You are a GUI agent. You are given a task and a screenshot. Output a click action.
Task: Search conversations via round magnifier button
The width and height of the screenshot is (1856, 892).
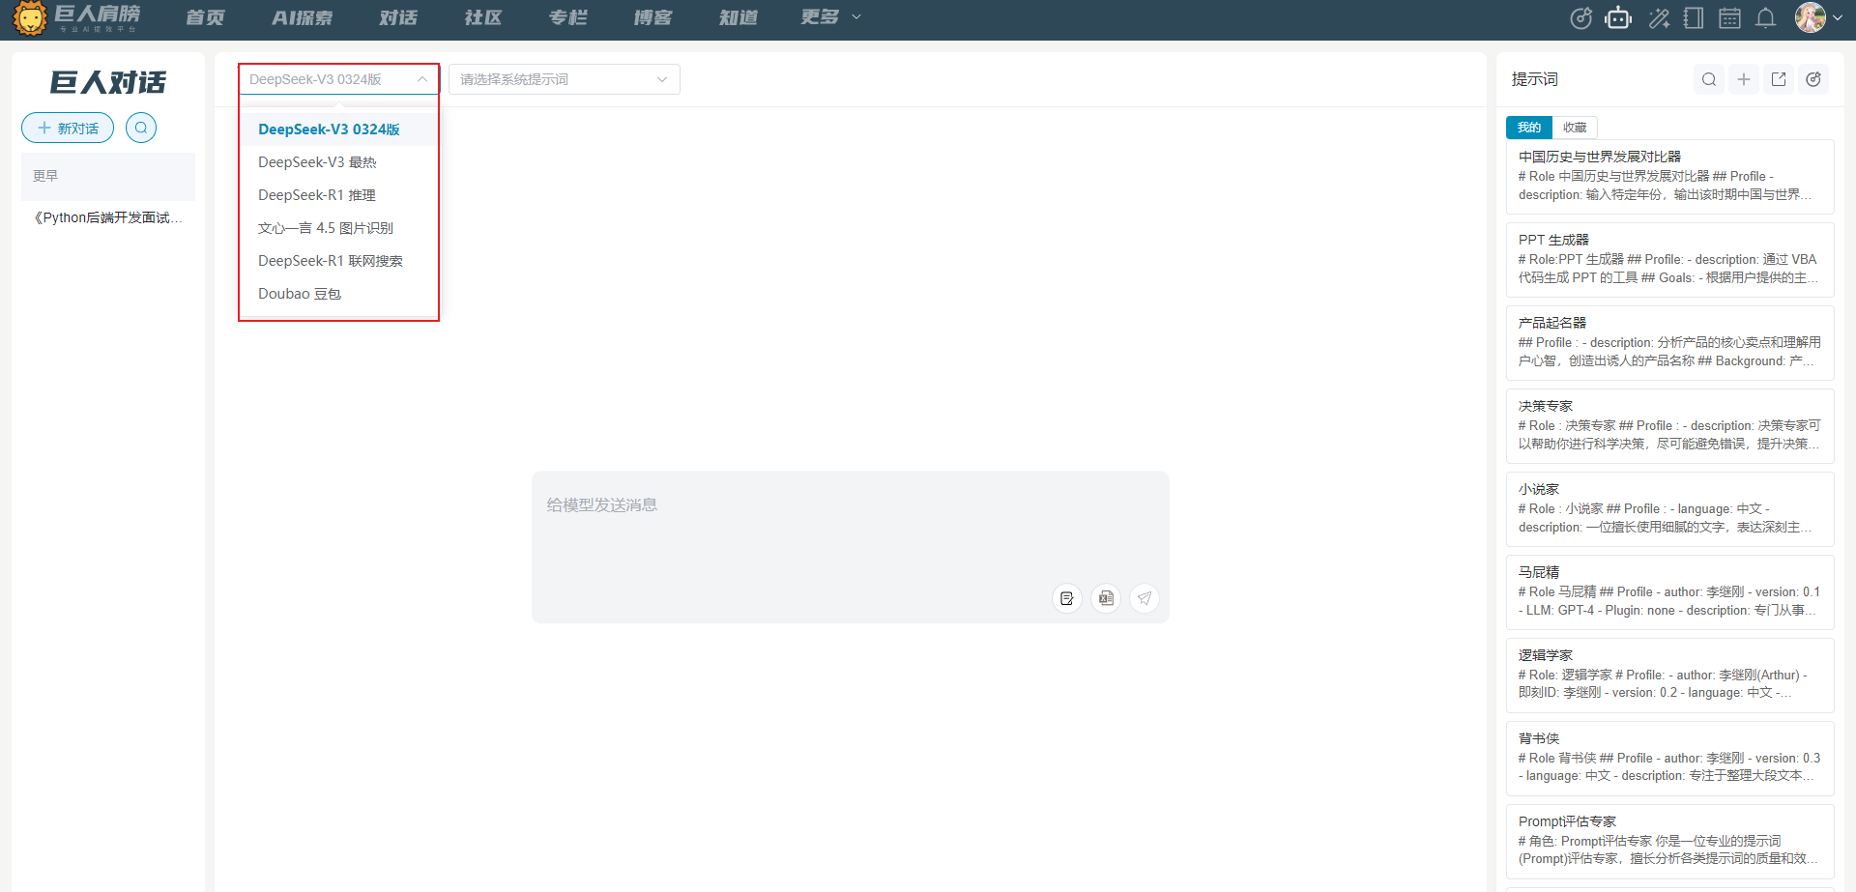[x=141, y=128]
